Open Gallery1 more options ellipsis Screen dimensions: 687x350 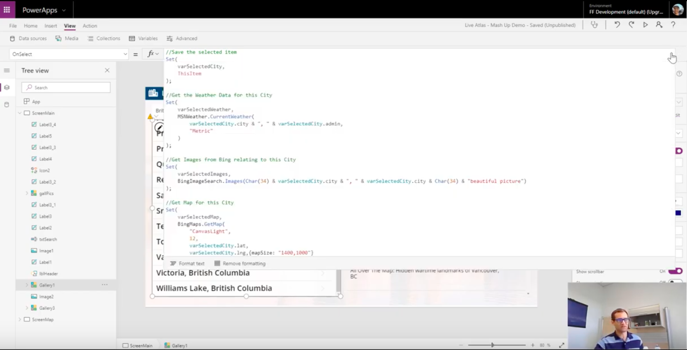click(x=104, y=284)
